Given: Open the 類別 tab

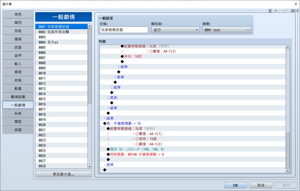Looking at the screenshot, I should [18, 23].
